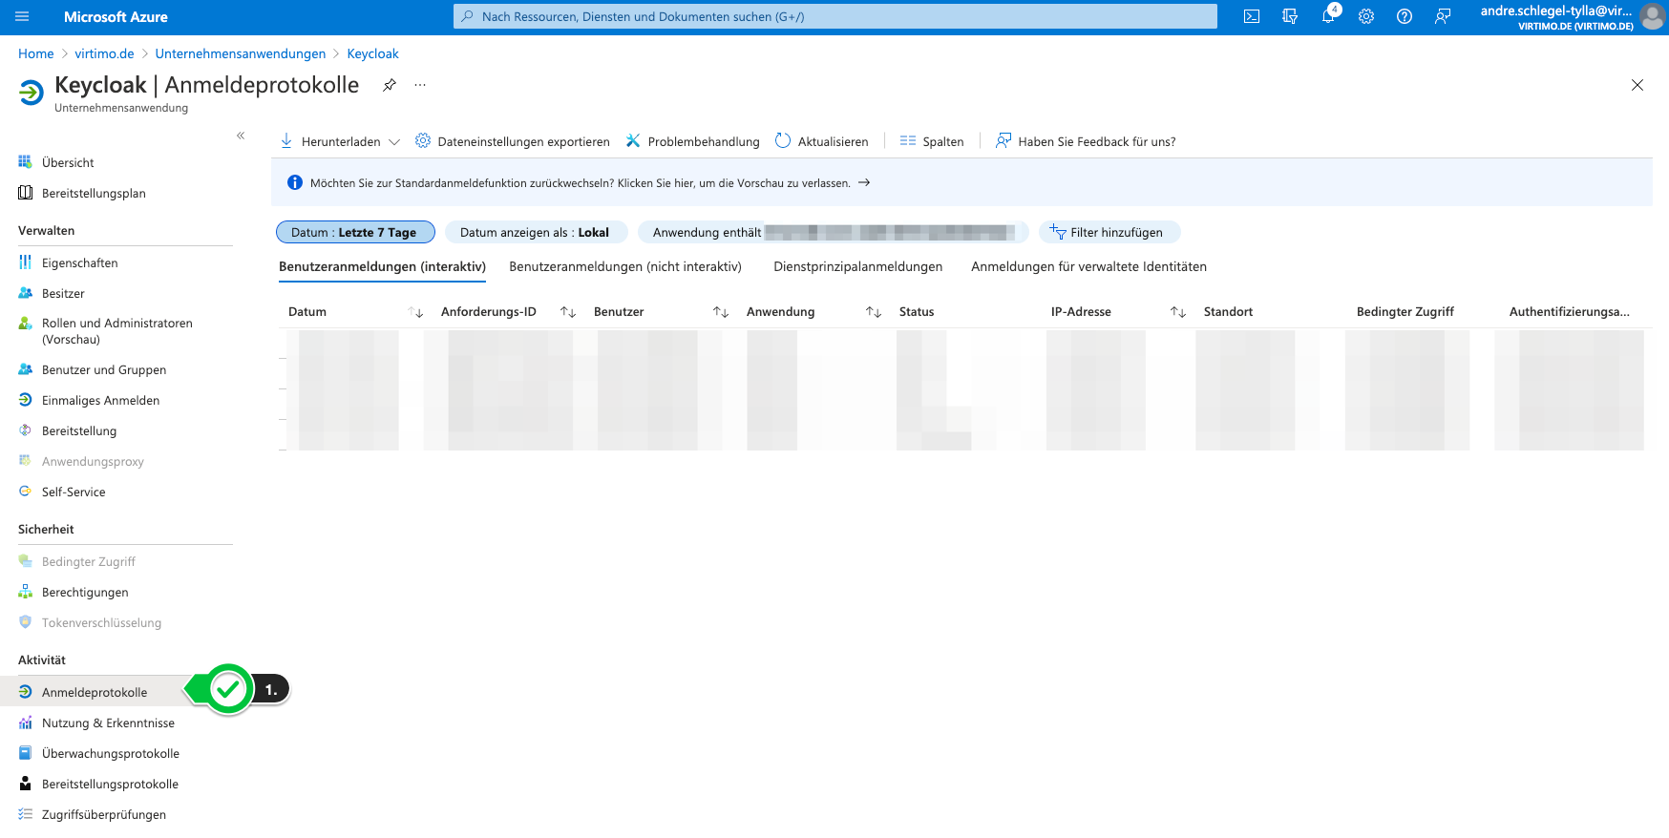The height and width of the screenshot is (838, 1669).
Task: Click Haben Sie Feedback für uns?
Action: pos(1086,141)
